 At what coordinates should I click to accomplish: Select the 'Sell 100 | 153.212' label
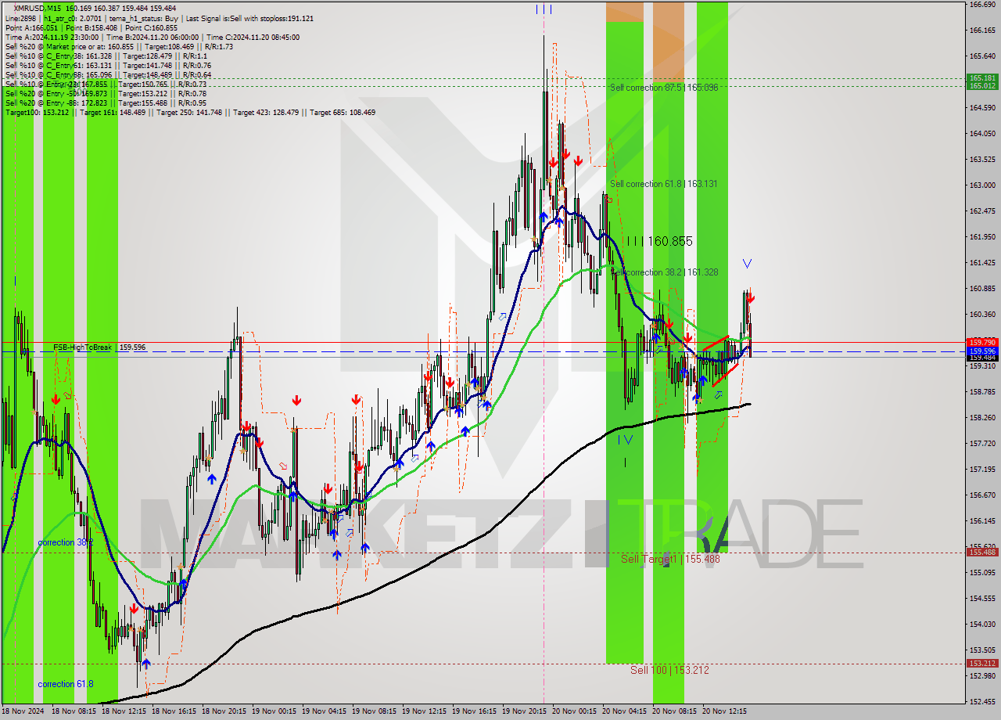(669, 670)
